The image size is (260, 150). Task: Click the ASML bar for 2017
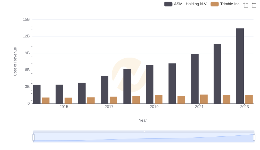point(104,90)
